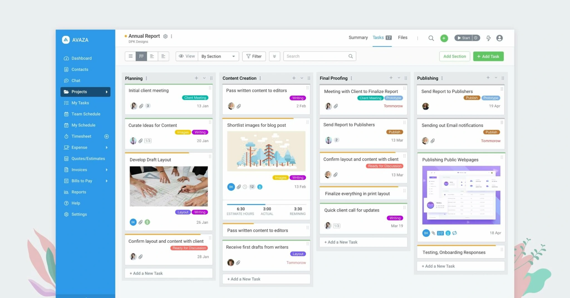The height and width of the screenshot is (298, 570).
Task: Click plus icon in Planning column header
Action: 196,78
